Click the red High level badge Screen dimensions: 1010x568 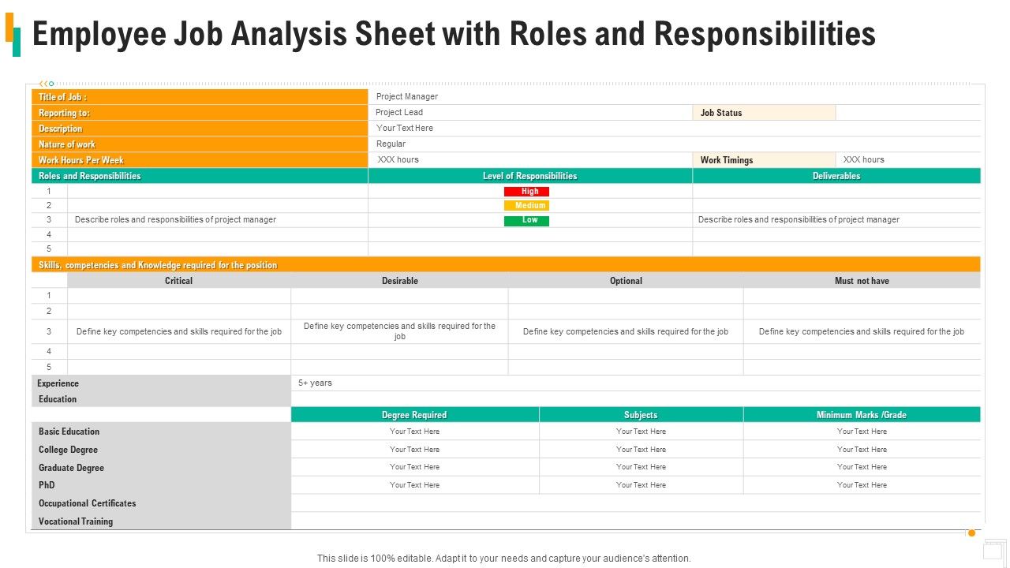pyautogui.click(x=526, y=192)
